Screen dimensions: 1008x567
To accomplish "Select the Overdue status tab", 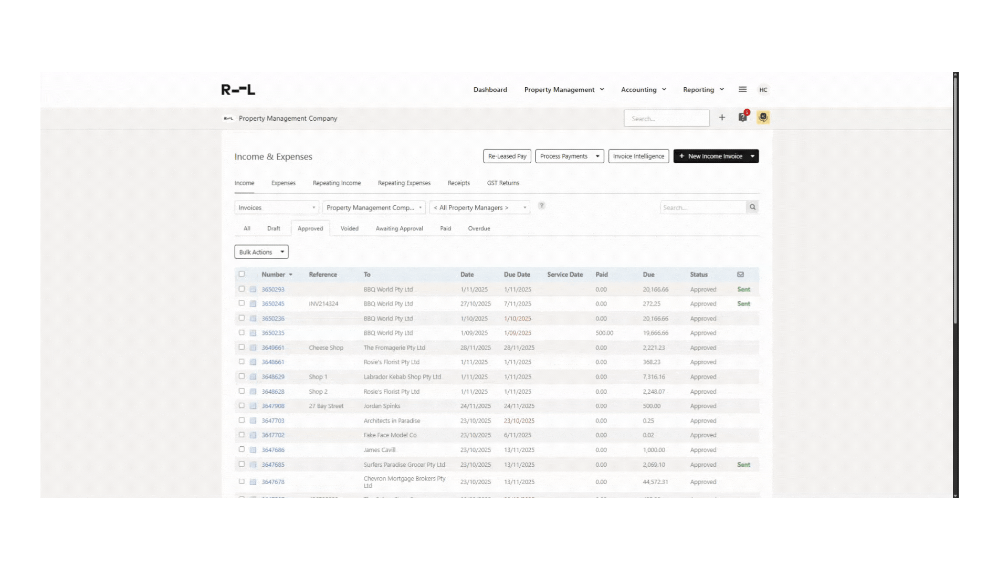I will (x=479, y=228).
